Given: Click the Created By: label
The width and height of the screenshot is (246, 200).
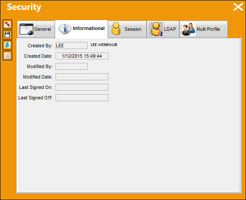Looking at the screenshot, I should (x=40, y=46).
